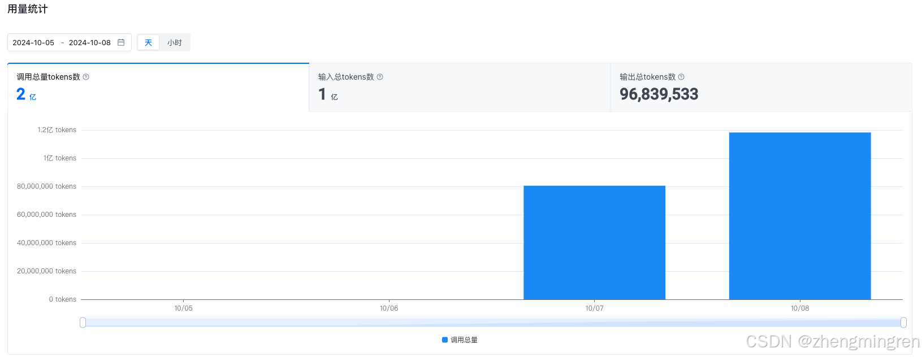The image size is (922, 357).
Task: Click the 60,000,000 tokens axis label
Action: [x=46, y=215]
